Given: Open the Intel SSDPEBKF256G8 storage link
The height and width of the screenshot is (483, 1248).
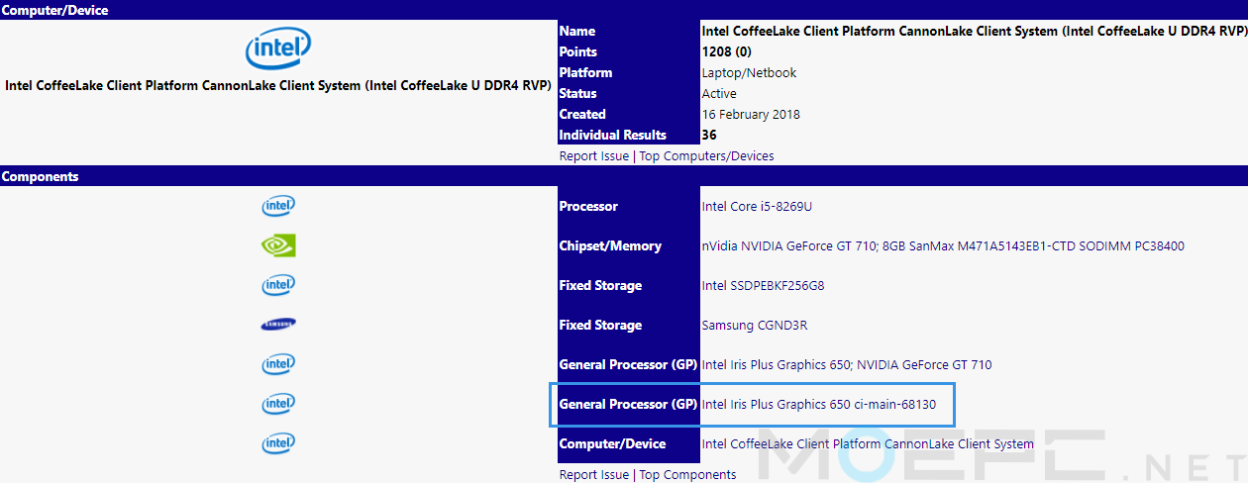Looking at the screenshot, I should tap(763, 286).
